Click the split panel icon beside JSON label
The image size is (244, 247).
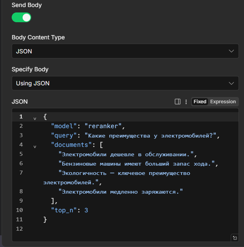[x=177, y=102]
